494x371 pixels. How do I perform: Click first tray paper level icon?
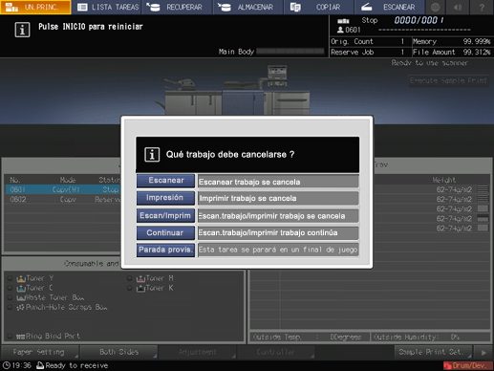click(483, 189)
